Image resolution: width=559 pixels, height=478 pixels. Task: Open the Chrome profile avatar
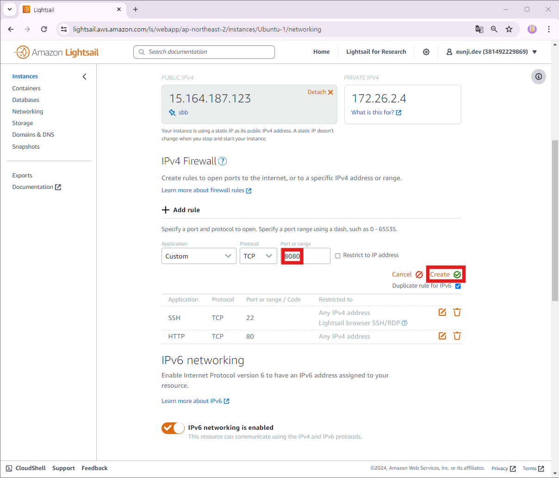coord(532,29)
